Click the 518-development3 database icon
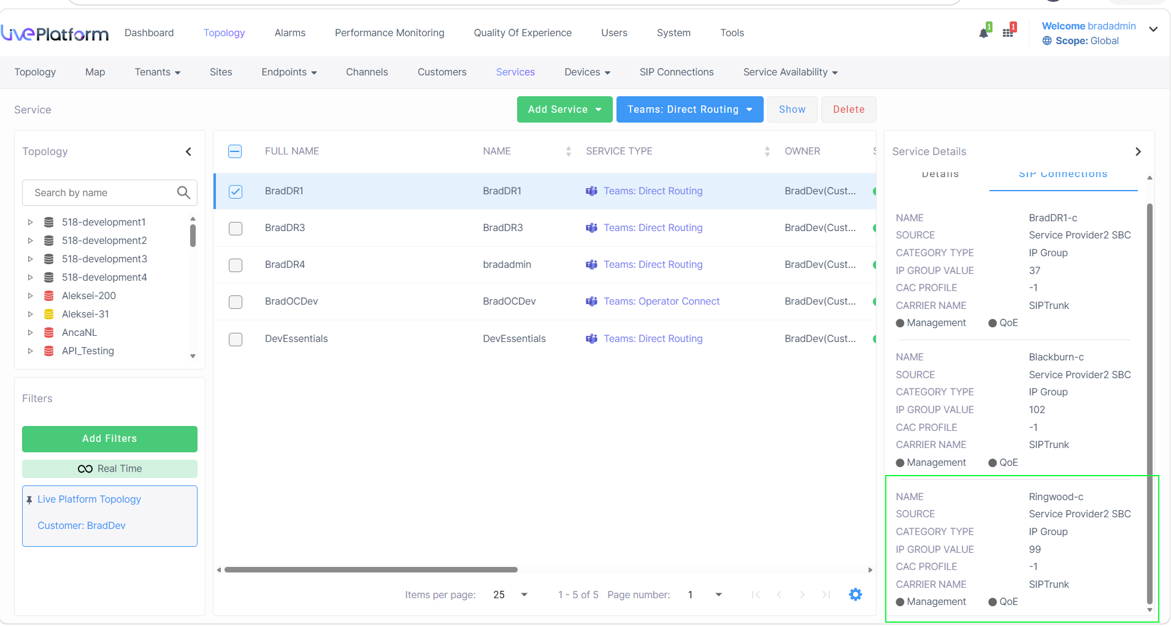Viewport: 1171px width, 627px height. (x=49, y=259)
